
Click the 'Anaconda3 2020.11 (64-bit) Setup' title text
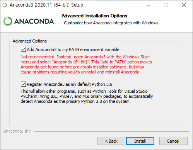(46, 5)
